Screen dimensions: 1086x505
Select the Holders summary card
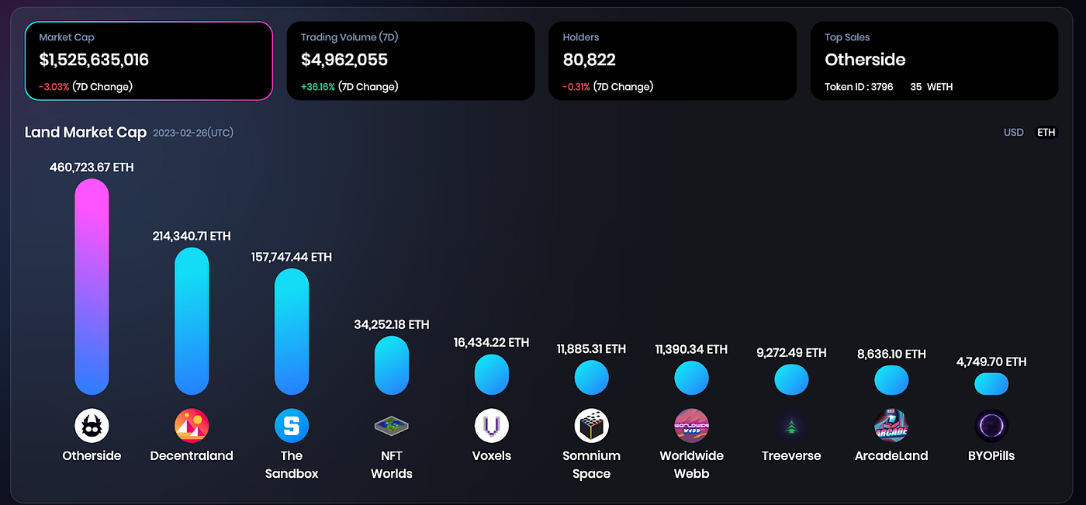(673, 61)
